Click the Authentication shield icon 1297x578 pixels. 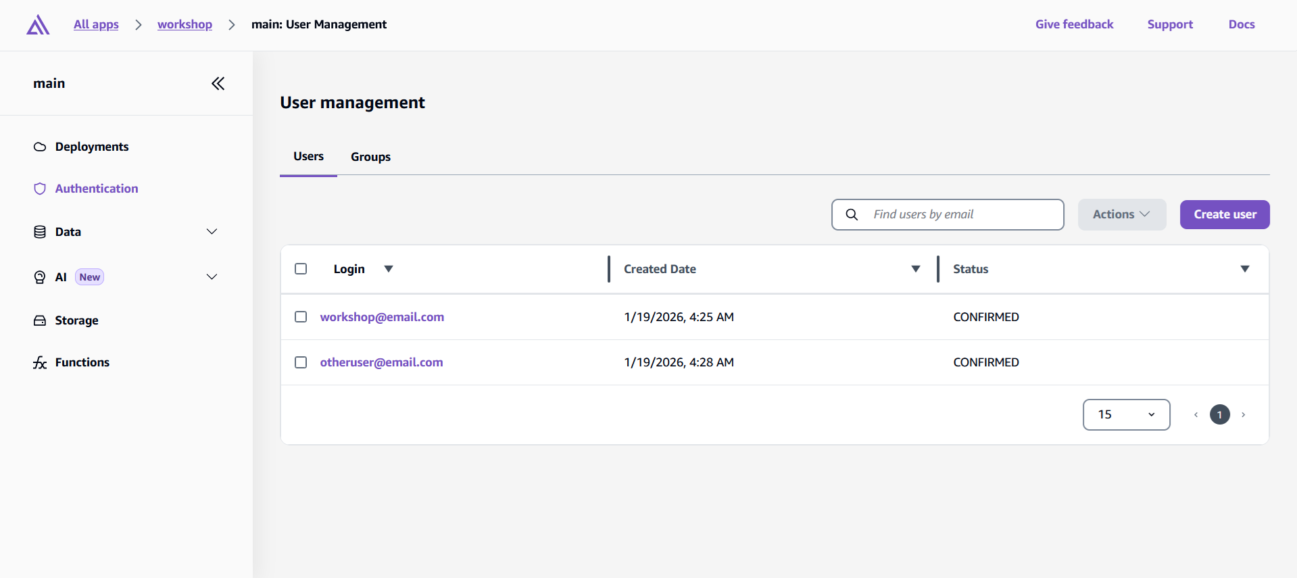click(40, 189)
